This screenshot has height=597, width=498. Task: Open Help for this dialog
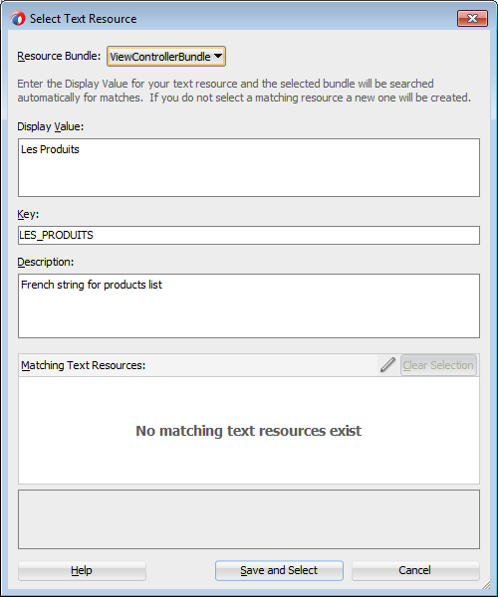click(x=82, y=570)
